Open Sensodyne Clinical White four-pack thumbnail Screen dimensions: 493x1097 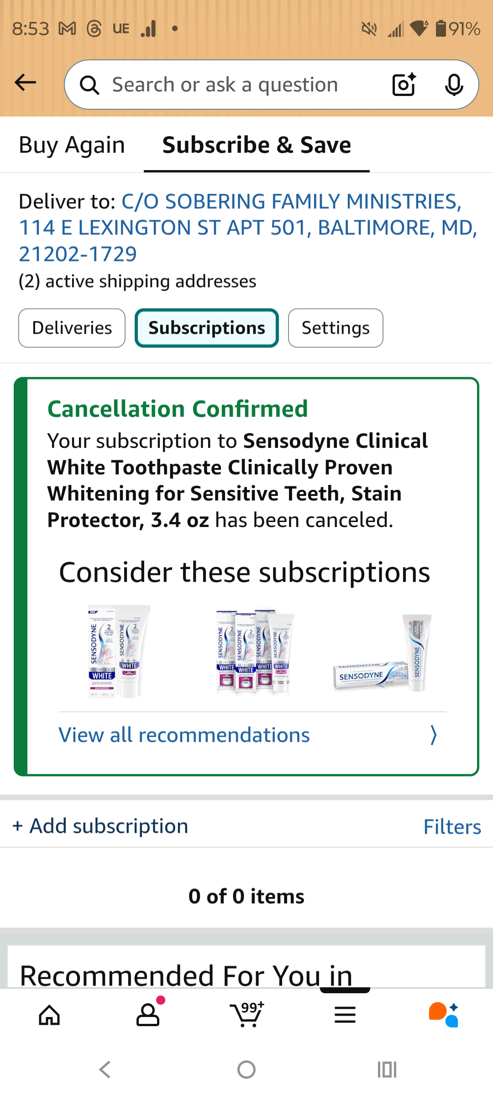click(253, 651)
